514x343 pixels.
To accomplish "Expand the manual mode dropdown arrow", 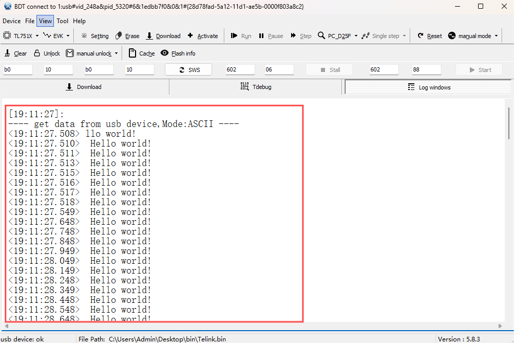I will click(x=497, y=36).
